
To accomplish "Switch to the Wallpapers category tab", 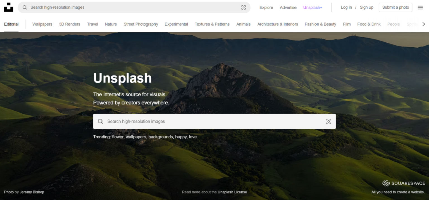I will click(42, 24).
